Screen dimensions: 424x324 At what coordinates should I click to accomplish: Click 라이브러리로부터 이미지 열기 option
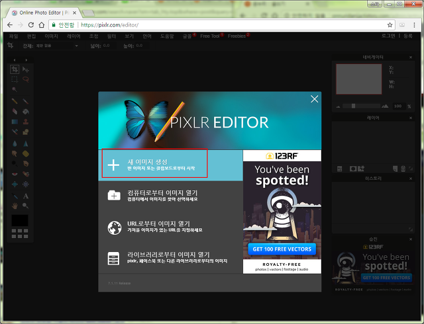point(171,258)
